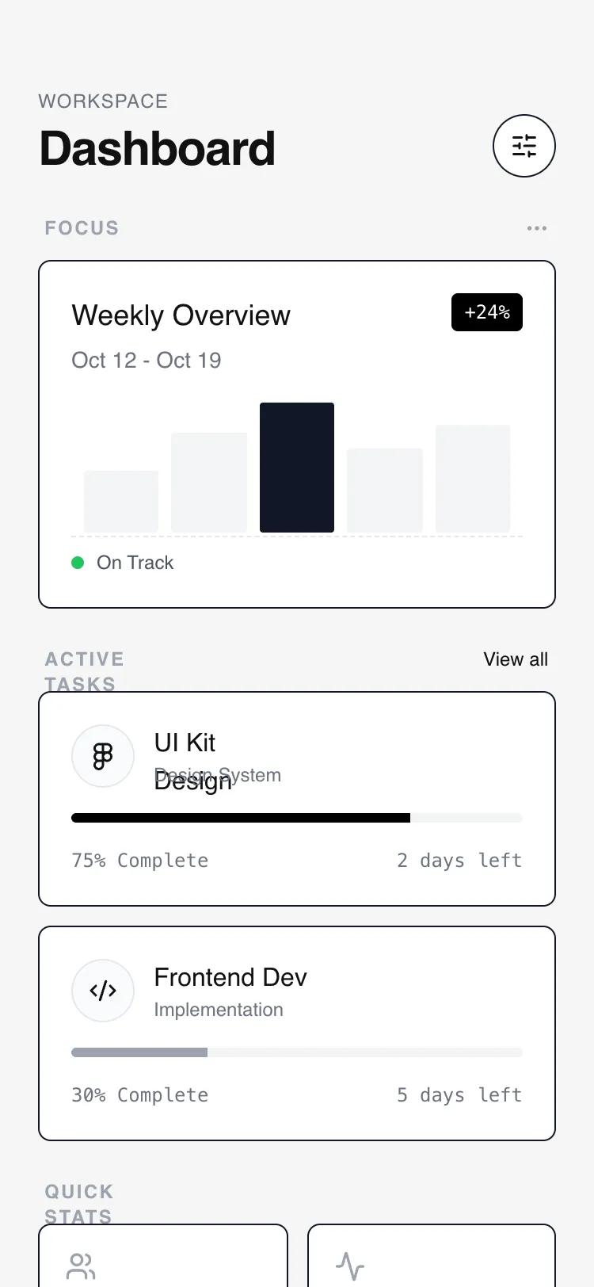Click the UI Kit Design progress bar
This screenshot has height=1287, width=594.
[297, 817]
